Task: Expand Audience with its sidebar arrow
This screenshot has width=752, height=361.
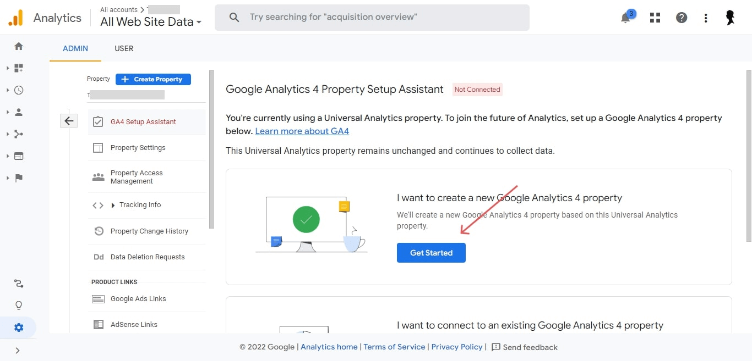Action: [x=8, y=112]
